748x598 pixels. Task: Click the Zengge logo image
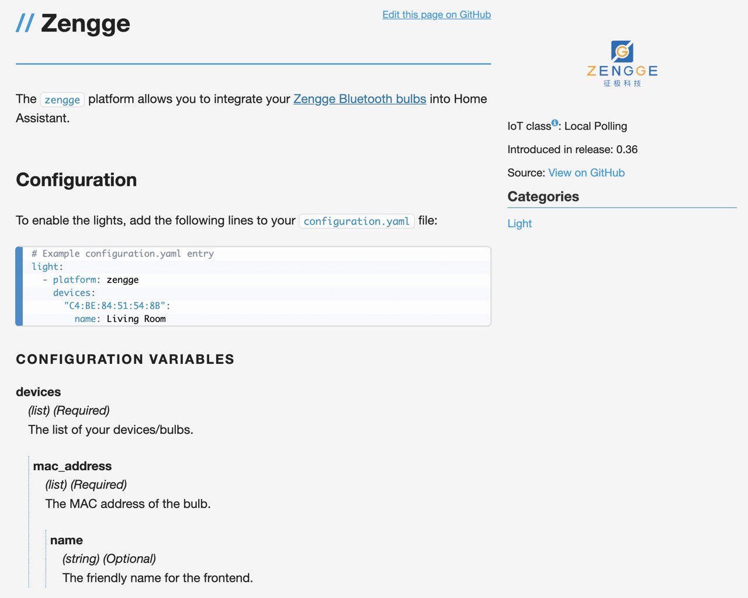point(622,64)
